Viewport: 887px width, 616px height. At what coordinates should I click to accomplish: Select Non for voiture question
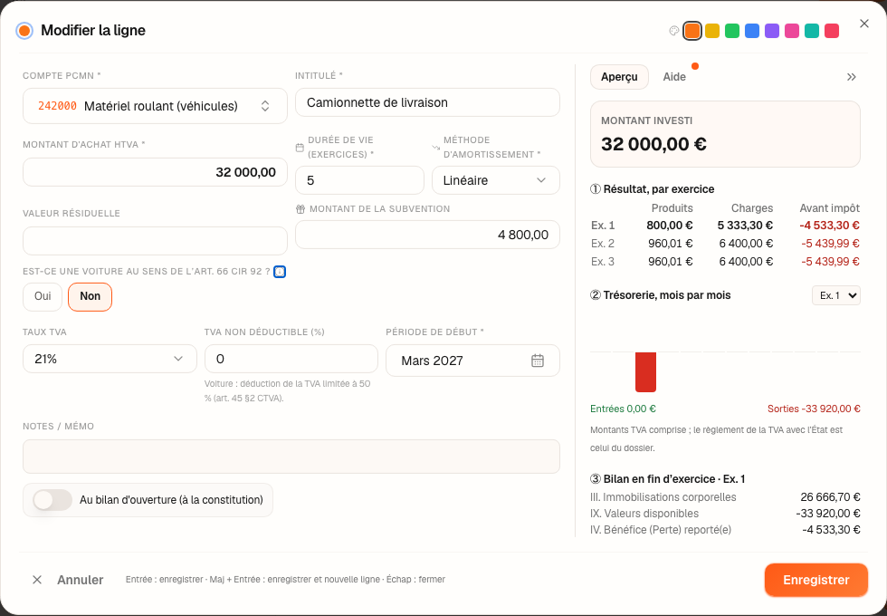(90, 297)
